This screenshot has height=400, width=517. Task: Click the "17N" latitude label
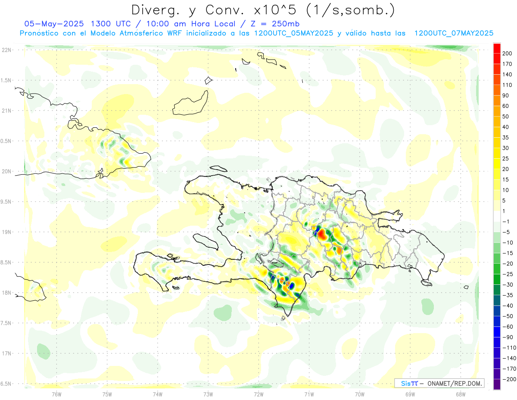pos(6,353)
